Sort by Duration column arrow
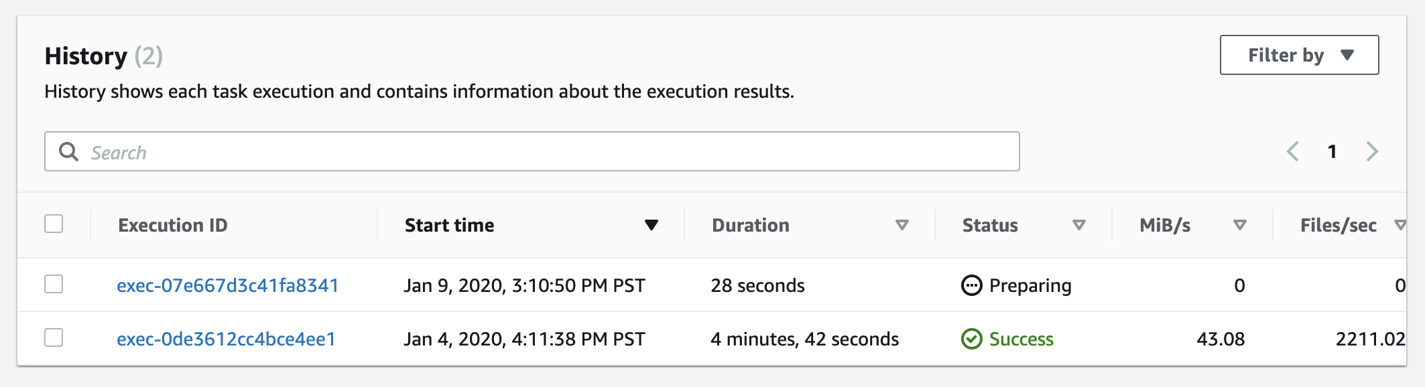 coord(902,225)
